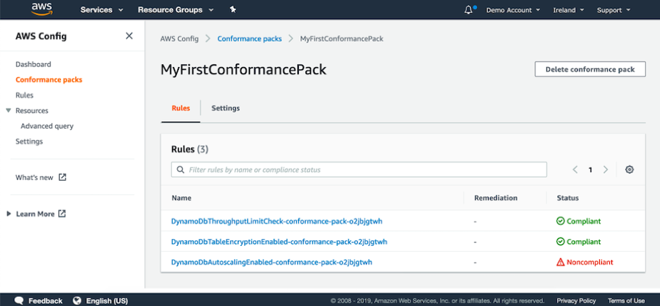Open the Ireland region selector
Screen dimensions: 660x306
[x=569, y=10]
